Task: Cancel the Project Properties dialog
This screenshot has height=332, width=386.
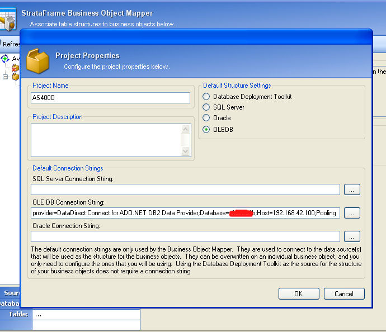Action: pos(343,293)
